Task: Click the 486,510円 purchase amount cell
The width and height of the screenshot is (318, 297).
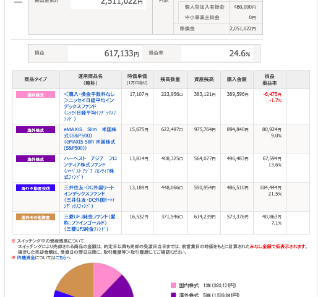Action: pos(238,187)
